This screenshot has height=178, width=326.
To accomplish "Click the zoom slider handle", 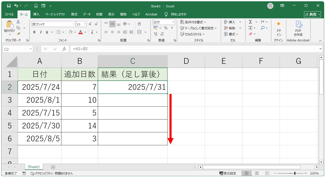I will click(x=295, y=173).
